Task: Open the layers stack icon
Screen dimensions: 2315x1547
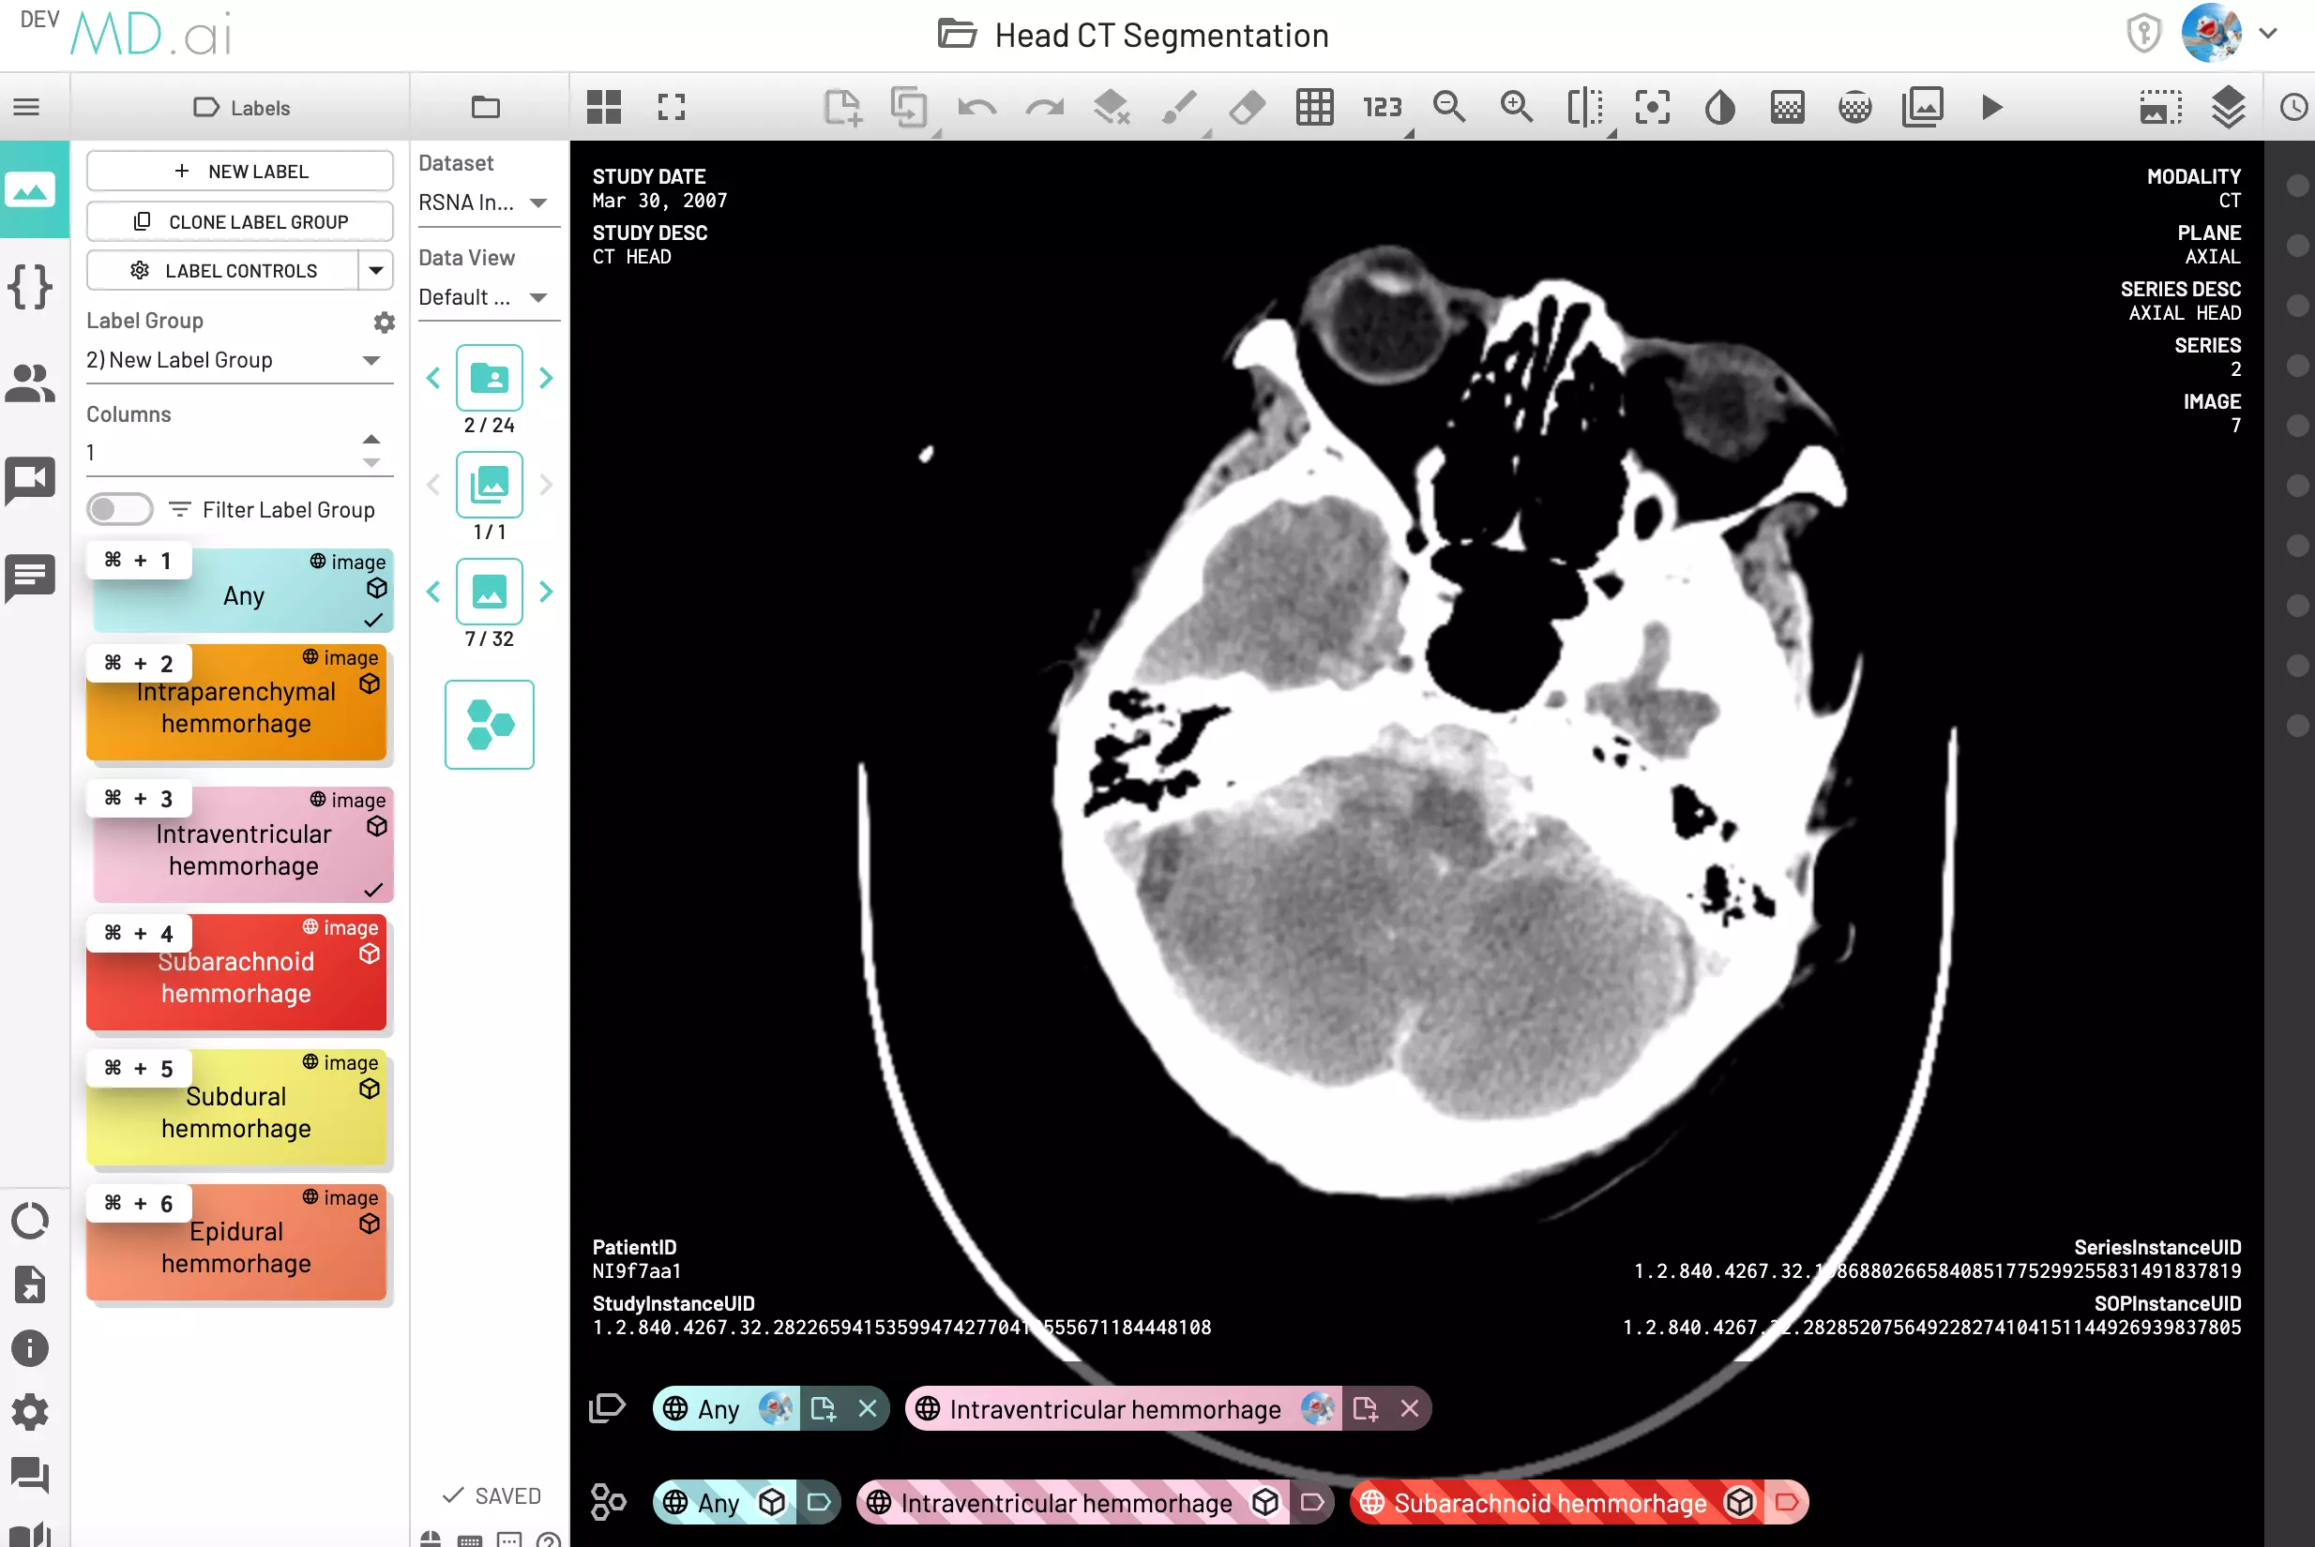Action: point(2228,107)
